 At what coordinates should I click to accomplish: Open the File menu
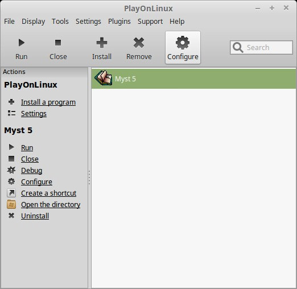click(9, 22)
